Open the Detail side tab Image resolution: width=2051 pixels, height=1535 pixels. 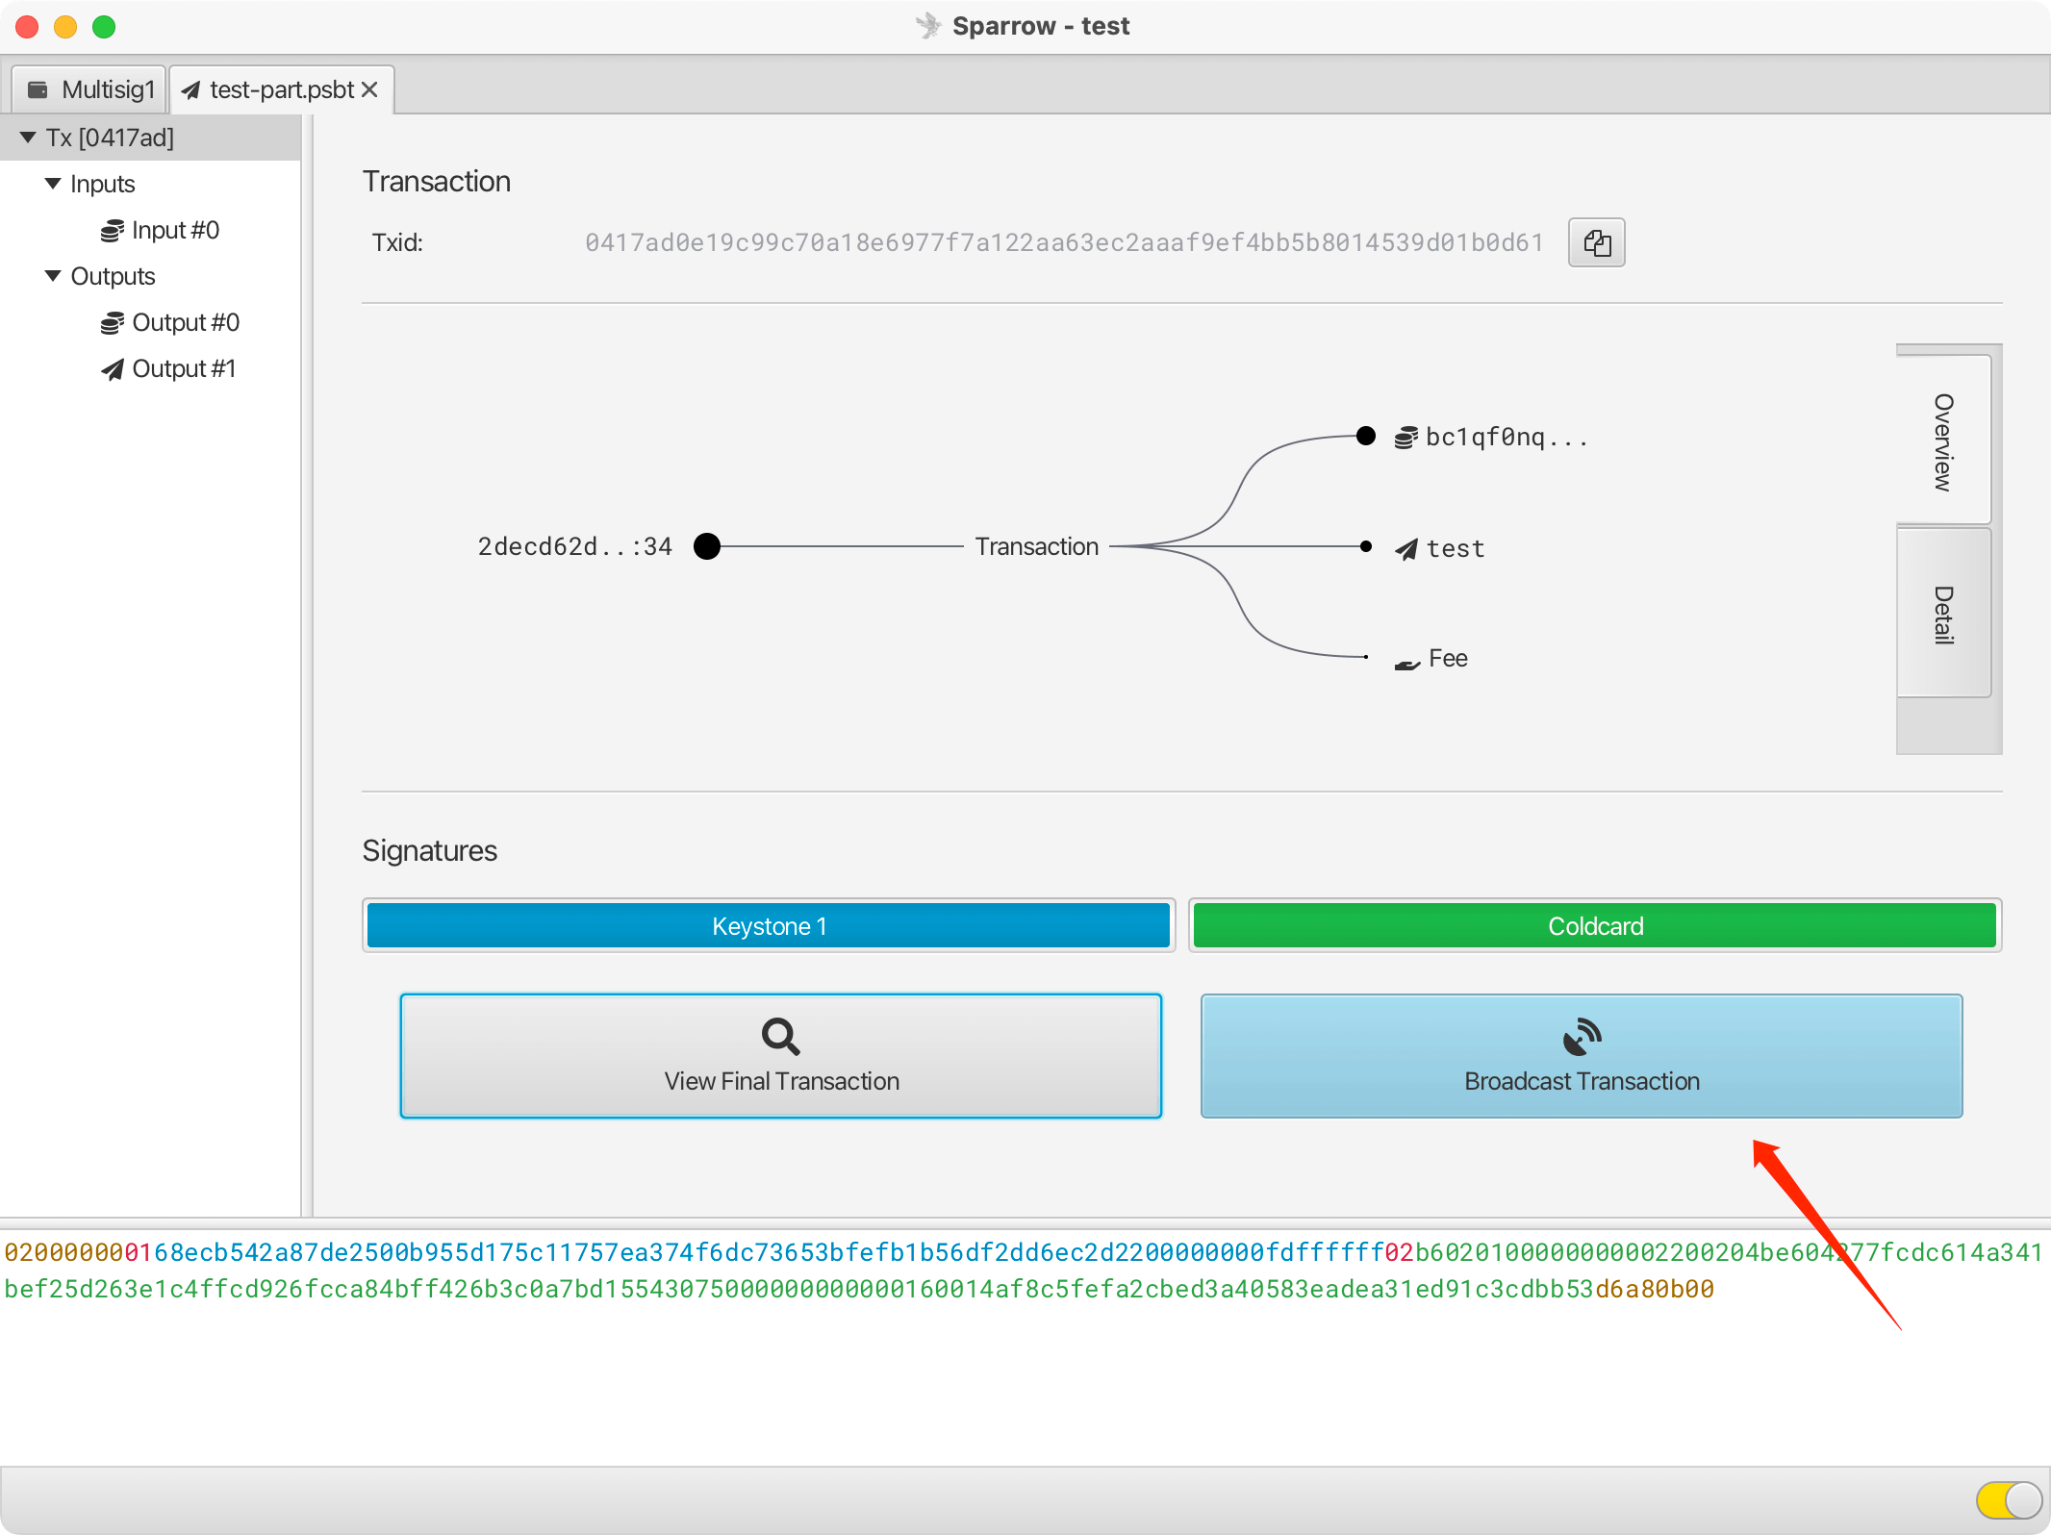pyautogui.click(x=1943, y=613)
